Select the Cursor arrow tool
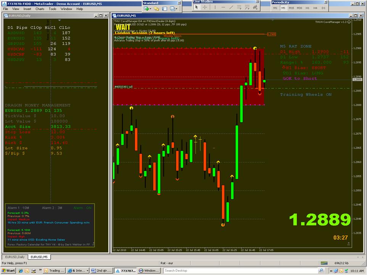The height and width of the screenshot is (275, 367). (196, 7)
